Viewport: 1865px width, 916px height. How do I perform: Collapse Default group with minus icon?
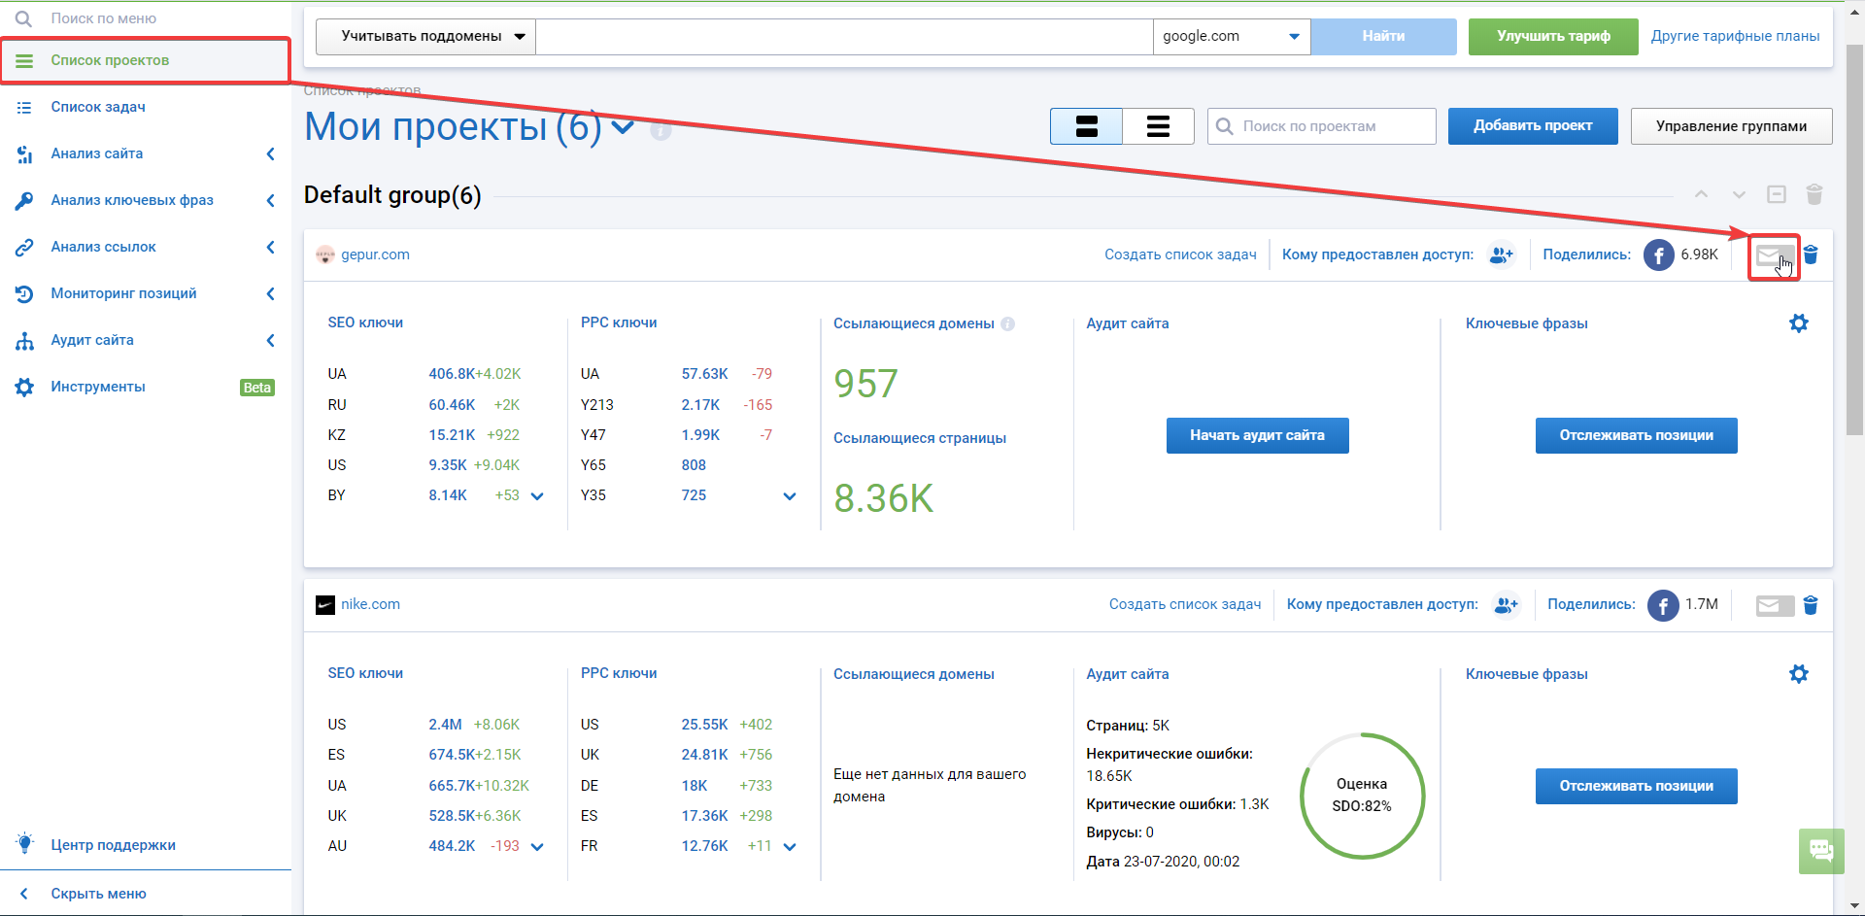click(x=1777, y=194)
